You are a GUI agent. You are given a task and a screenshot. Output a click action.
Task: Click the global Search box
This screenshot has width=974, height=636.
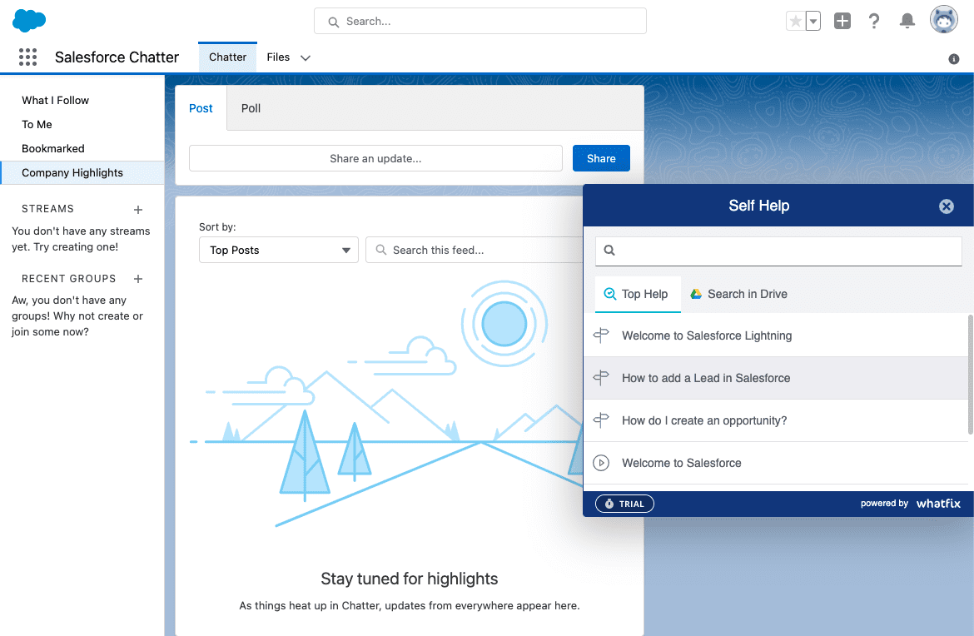[x=480, y=21]
